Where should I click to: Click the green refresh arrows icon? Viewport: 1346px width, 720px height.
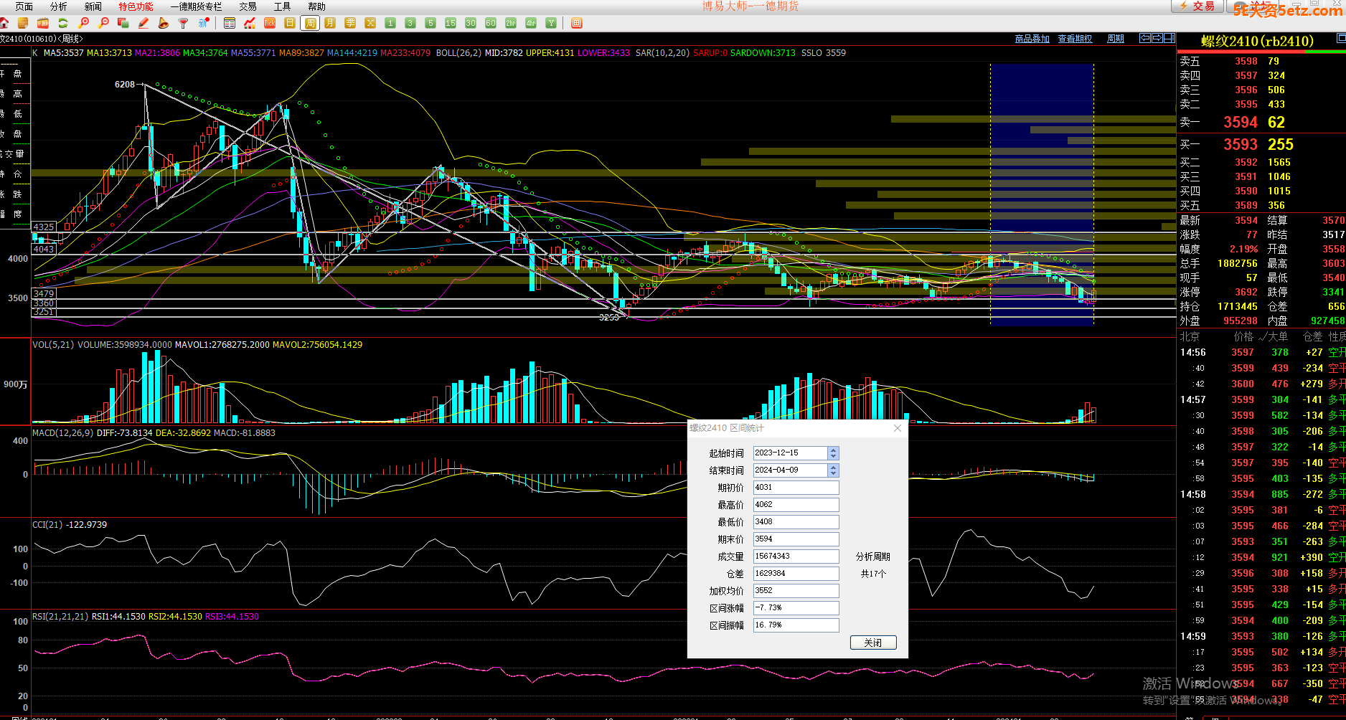coord(63,23)
